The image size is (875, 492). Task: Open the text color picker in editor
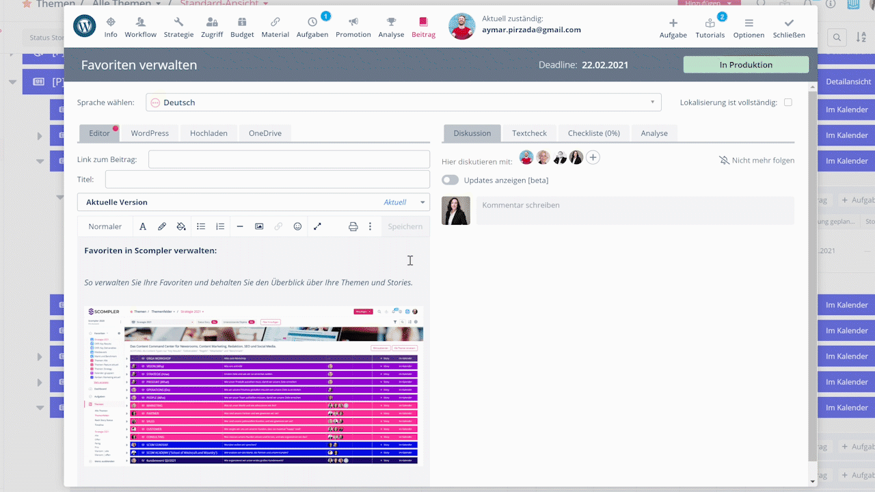tap(143, 226)
